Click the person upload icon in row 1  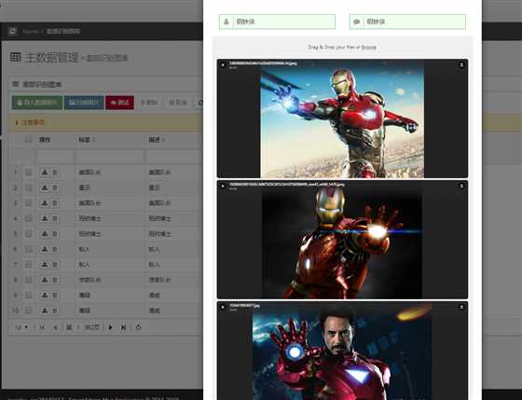pyautogui.click(x=45, y=172)
